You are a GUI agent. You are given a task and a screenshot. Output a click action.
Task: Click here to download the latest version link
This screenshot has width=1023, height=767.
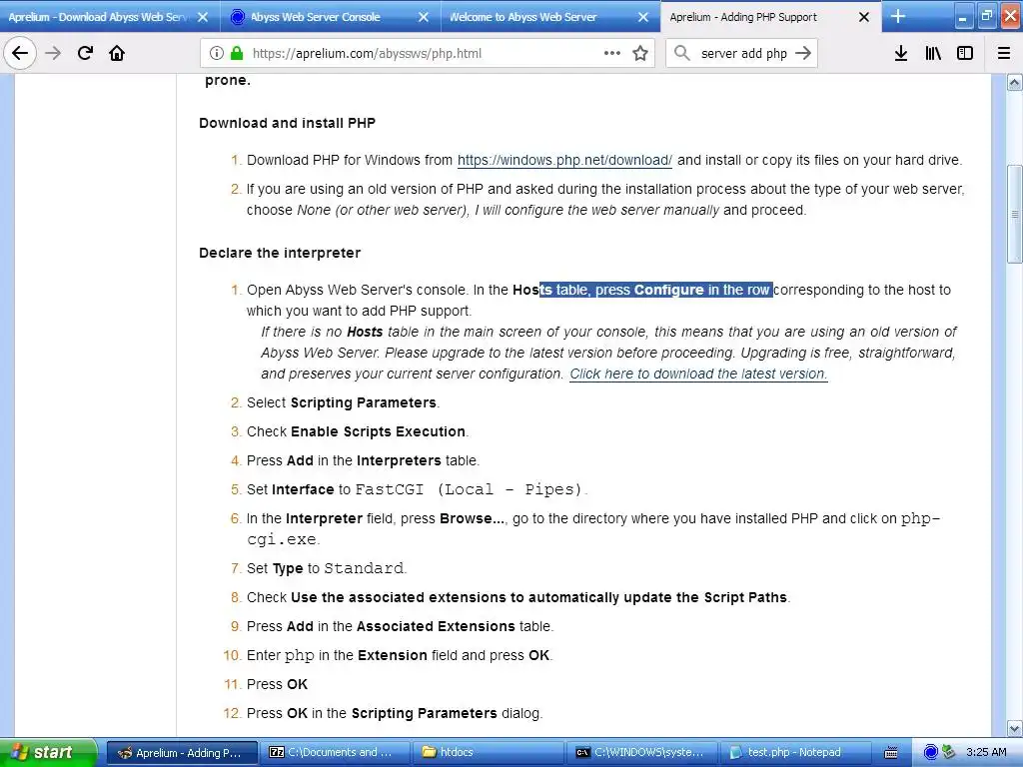click(698, 374)
